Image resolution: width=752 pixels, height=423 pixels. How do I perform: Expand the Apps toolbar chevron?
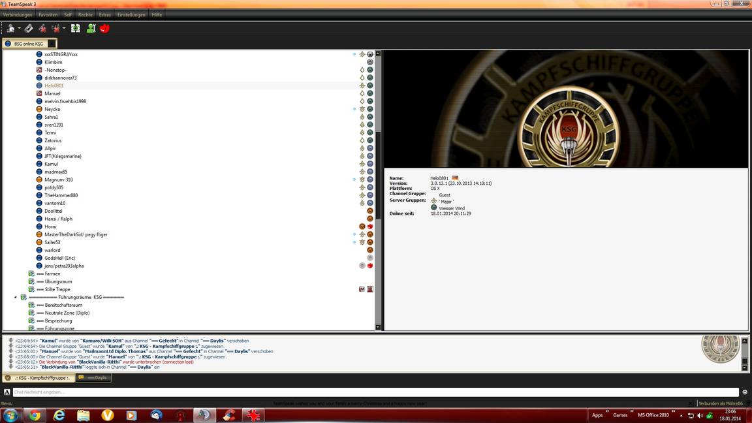pyautogui.click(x=607, y=411)
